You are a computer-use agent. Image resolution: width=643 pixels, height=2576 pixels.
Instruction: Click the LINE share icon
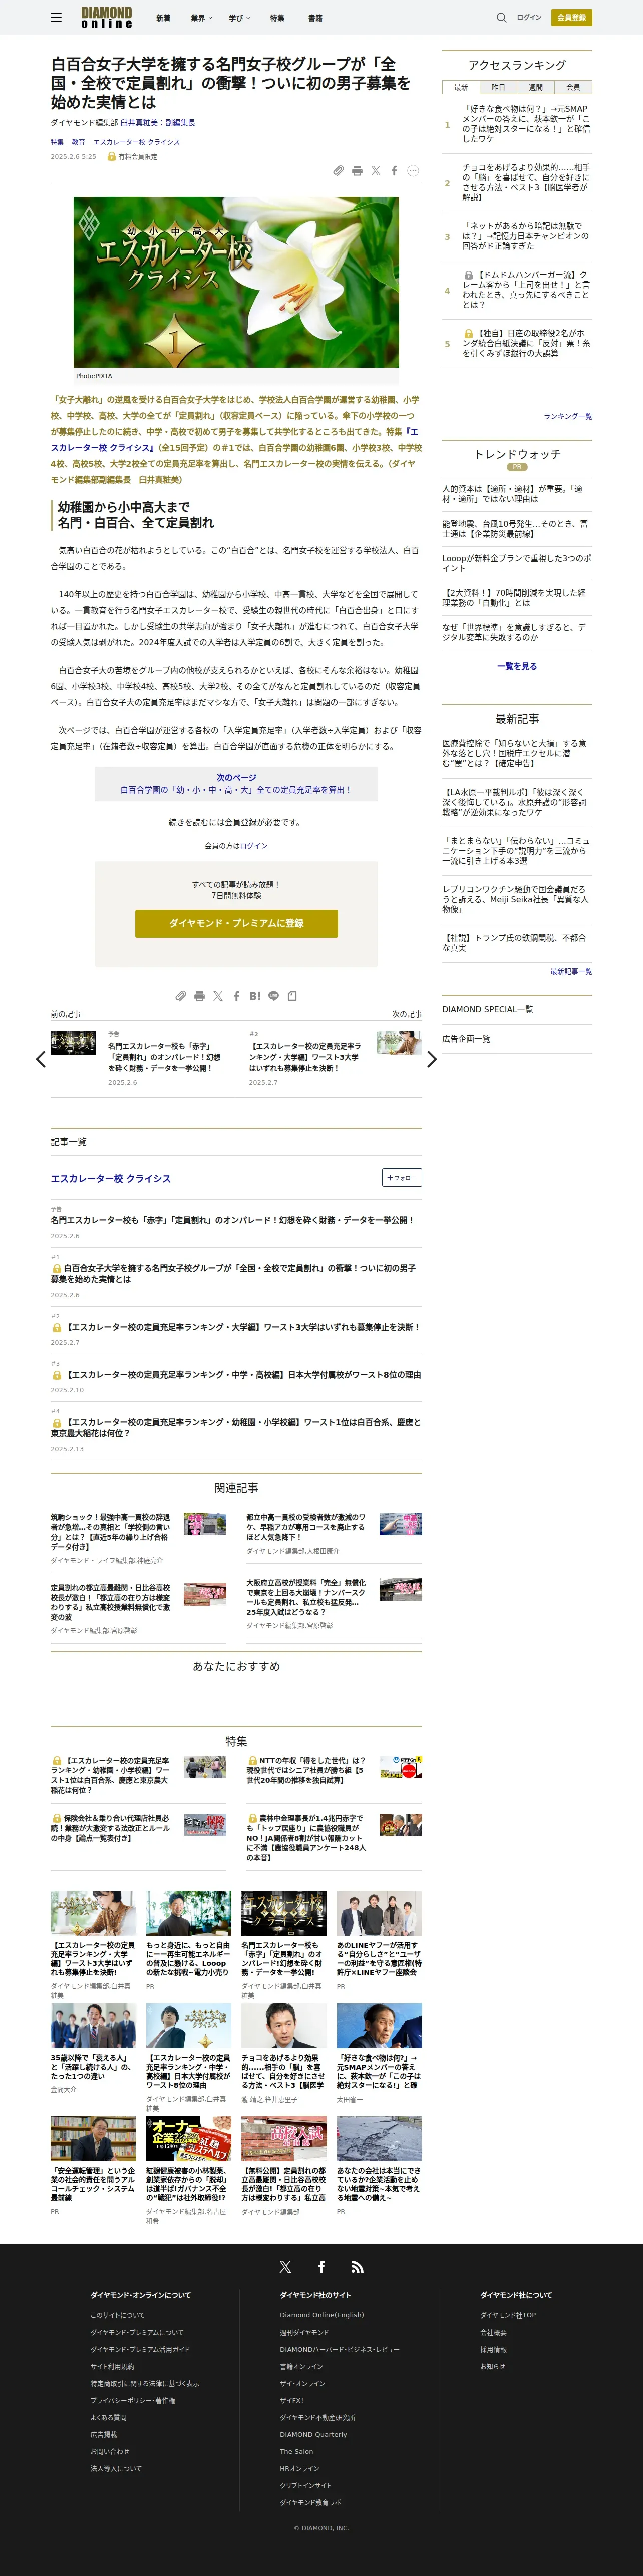click(x=273, y=996)
